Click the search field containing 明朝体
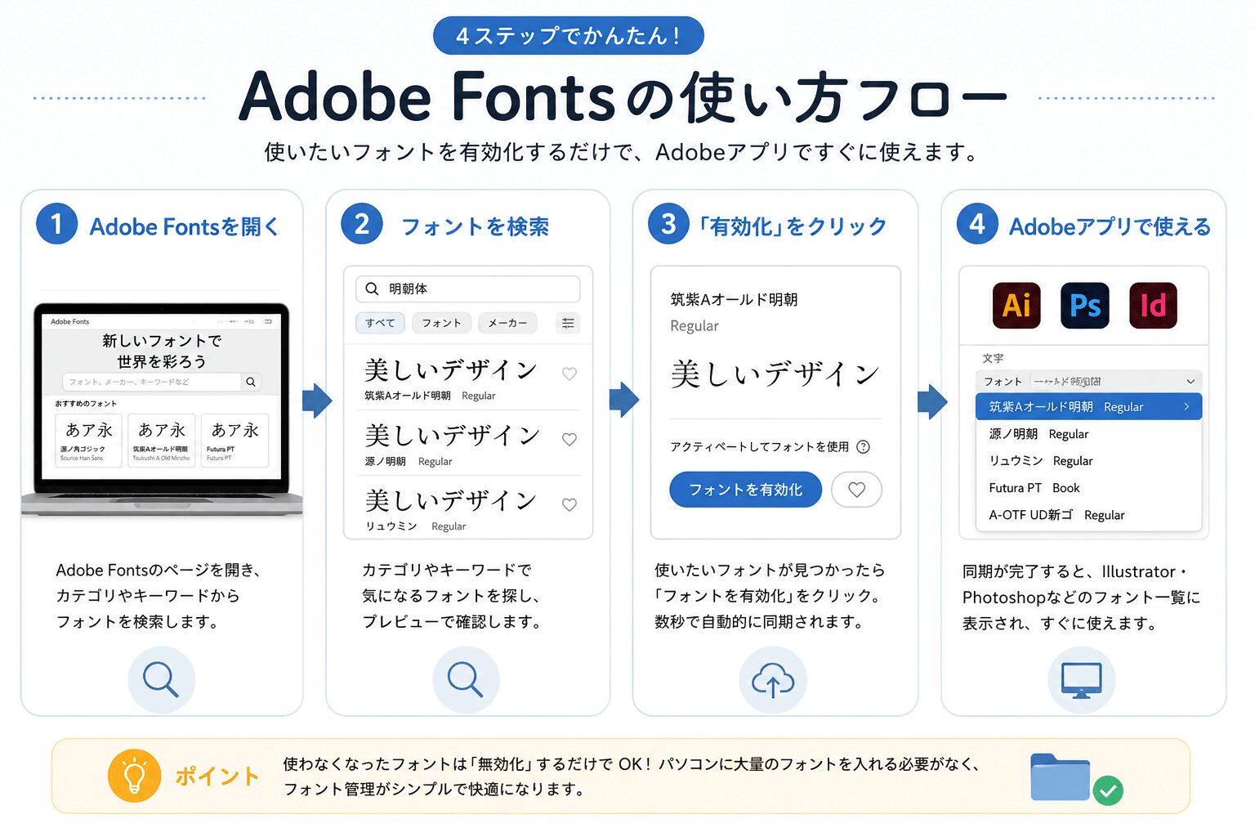1255x837 pixels. coord(467,289)
